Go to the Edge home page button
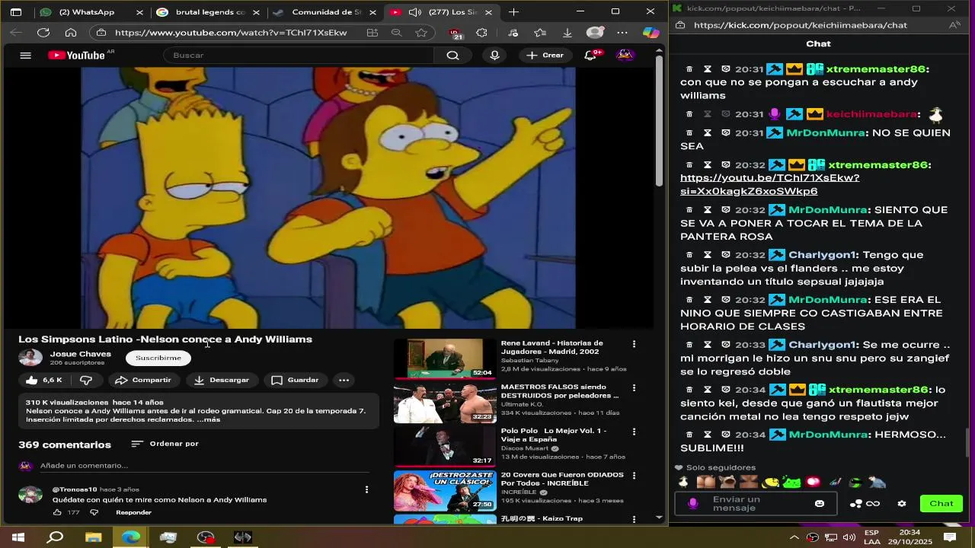The image size is (975, 548). [71, 33]
